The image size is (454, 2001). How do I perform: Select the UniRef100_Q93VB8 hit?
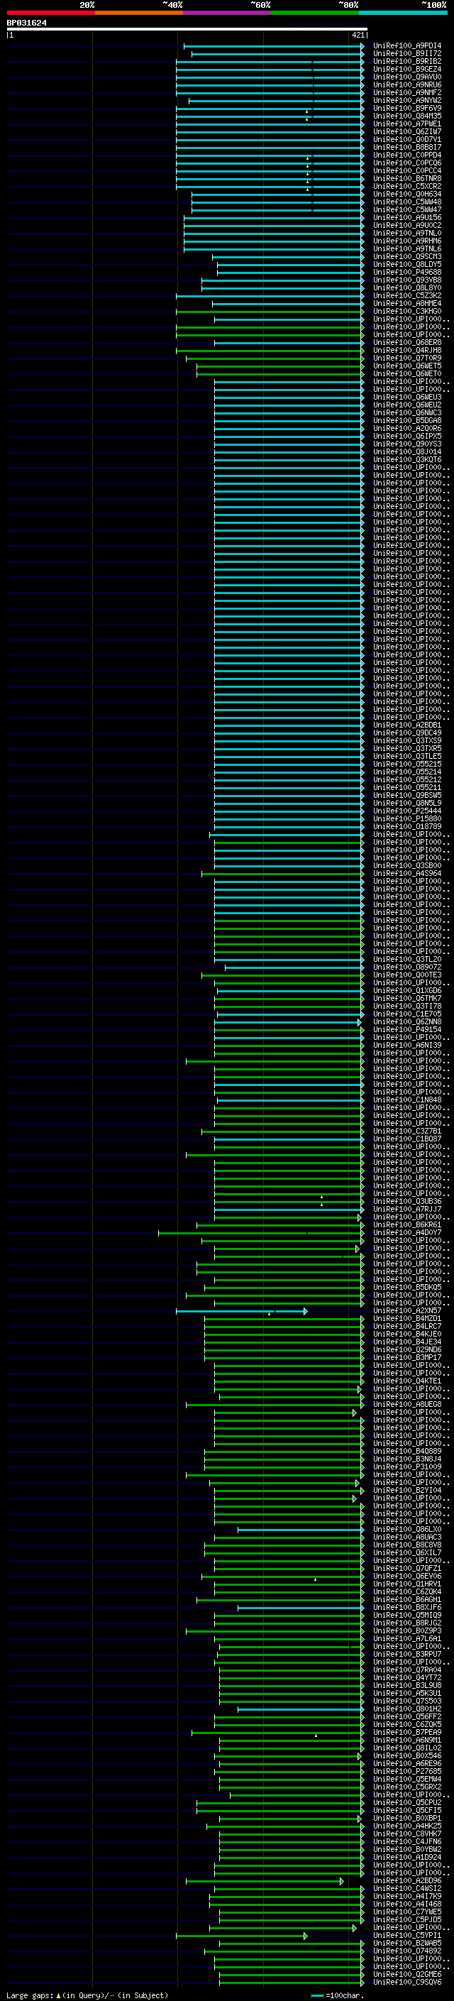pos(406,280)
